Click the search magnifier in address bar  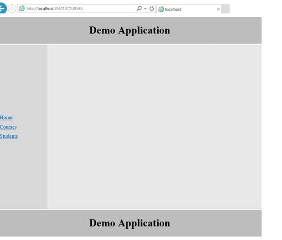click(x=139, y=8)
